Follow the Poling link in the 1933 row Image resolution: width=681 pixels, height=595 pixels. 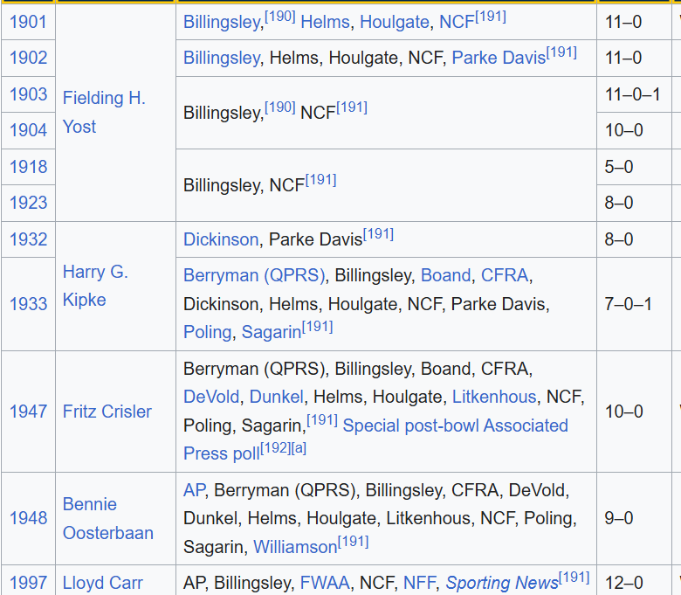point(207,332)
